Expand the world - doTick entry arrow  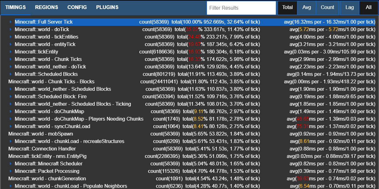[x=10, y=30]
